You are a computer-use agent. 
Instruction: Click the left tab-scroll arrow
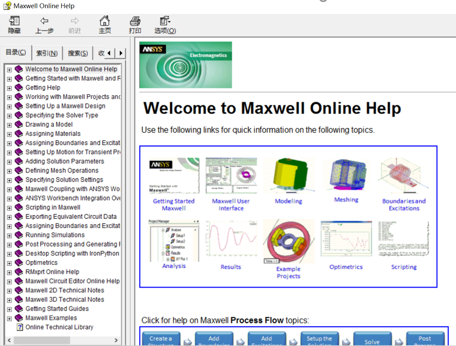[109, 53]
